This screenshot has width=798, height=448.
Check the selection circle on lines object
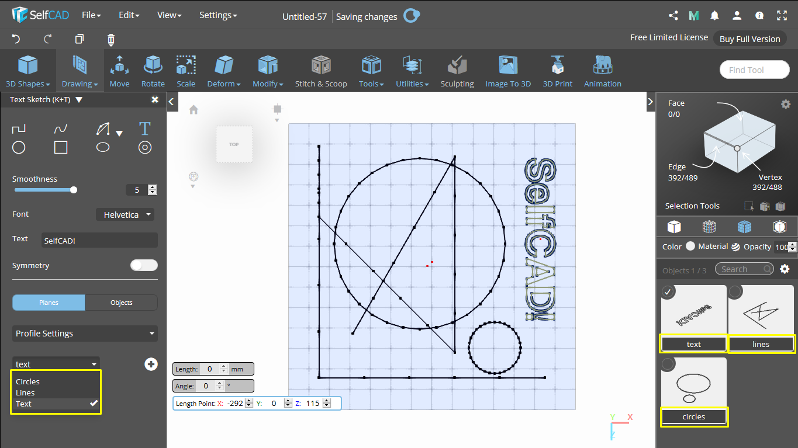pyautogui.click(x=735, y=291)
